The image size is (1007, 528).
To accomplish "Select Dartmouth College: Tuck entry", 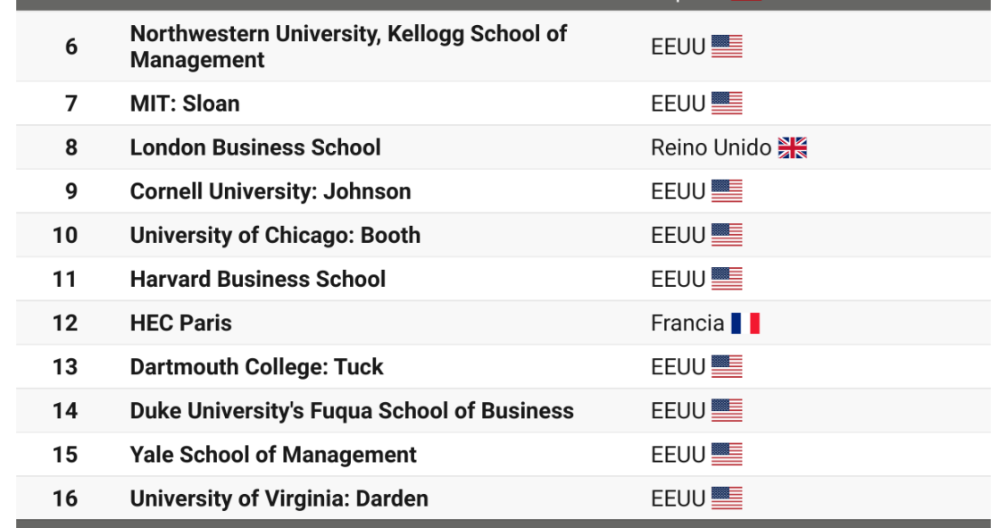I will (x=256, y=367).
